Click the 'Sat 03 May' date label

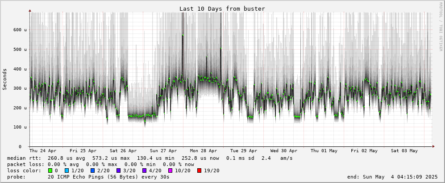click(x=404, y=151)
